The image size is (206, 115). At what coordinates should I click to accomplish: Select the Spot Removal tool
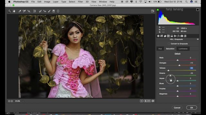40,11
